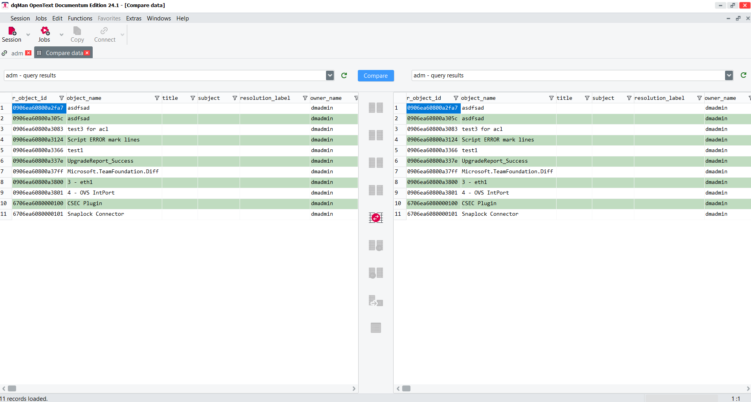Click right pane row 10 header
Image resolution: width=751 pixels, height=402 pixels.
click(399, 204)
